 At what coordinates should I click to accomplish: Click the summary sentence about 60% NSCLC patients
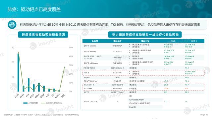pyautogui.click(x=110, y=25)
